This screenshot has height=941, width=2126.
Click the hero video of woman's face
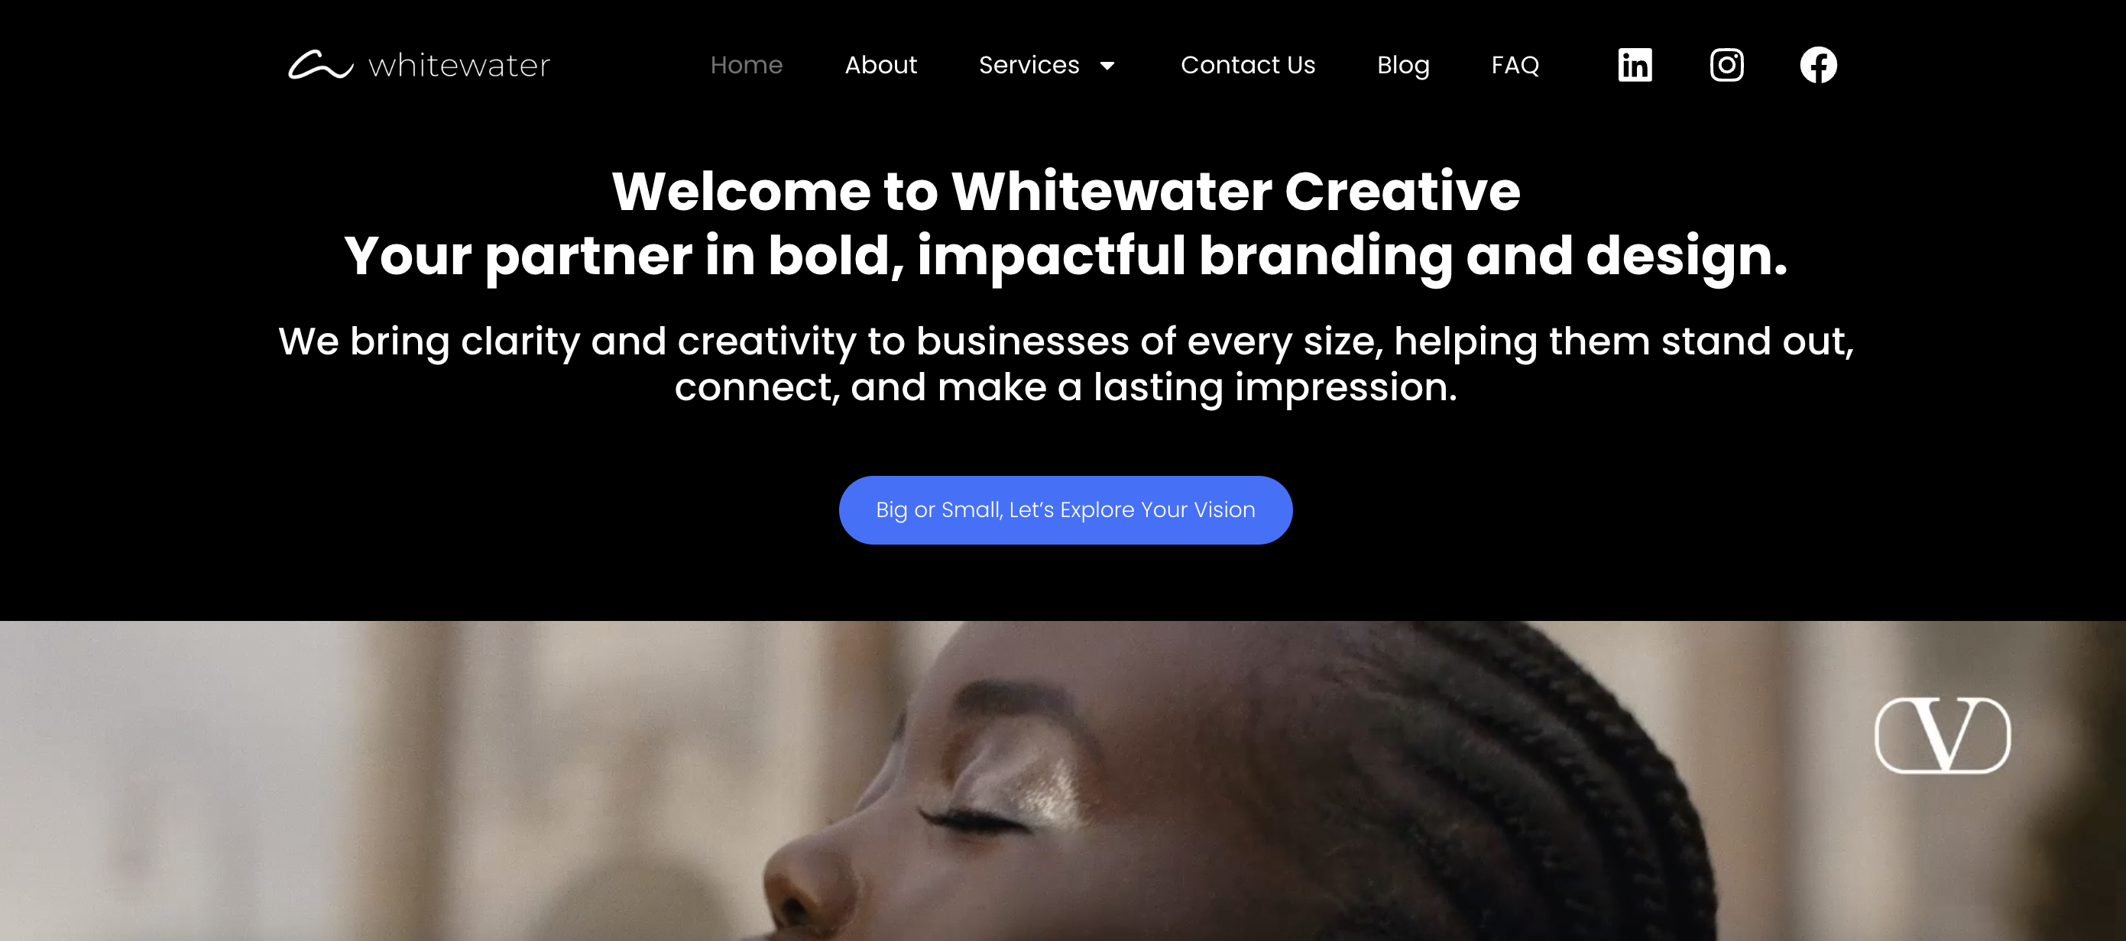pyautogui.click(x=1063, y=781)
